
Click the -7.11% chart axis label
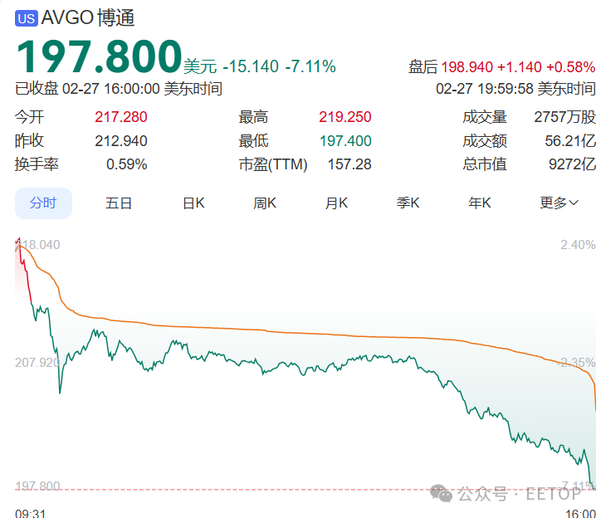pos(579,486)
